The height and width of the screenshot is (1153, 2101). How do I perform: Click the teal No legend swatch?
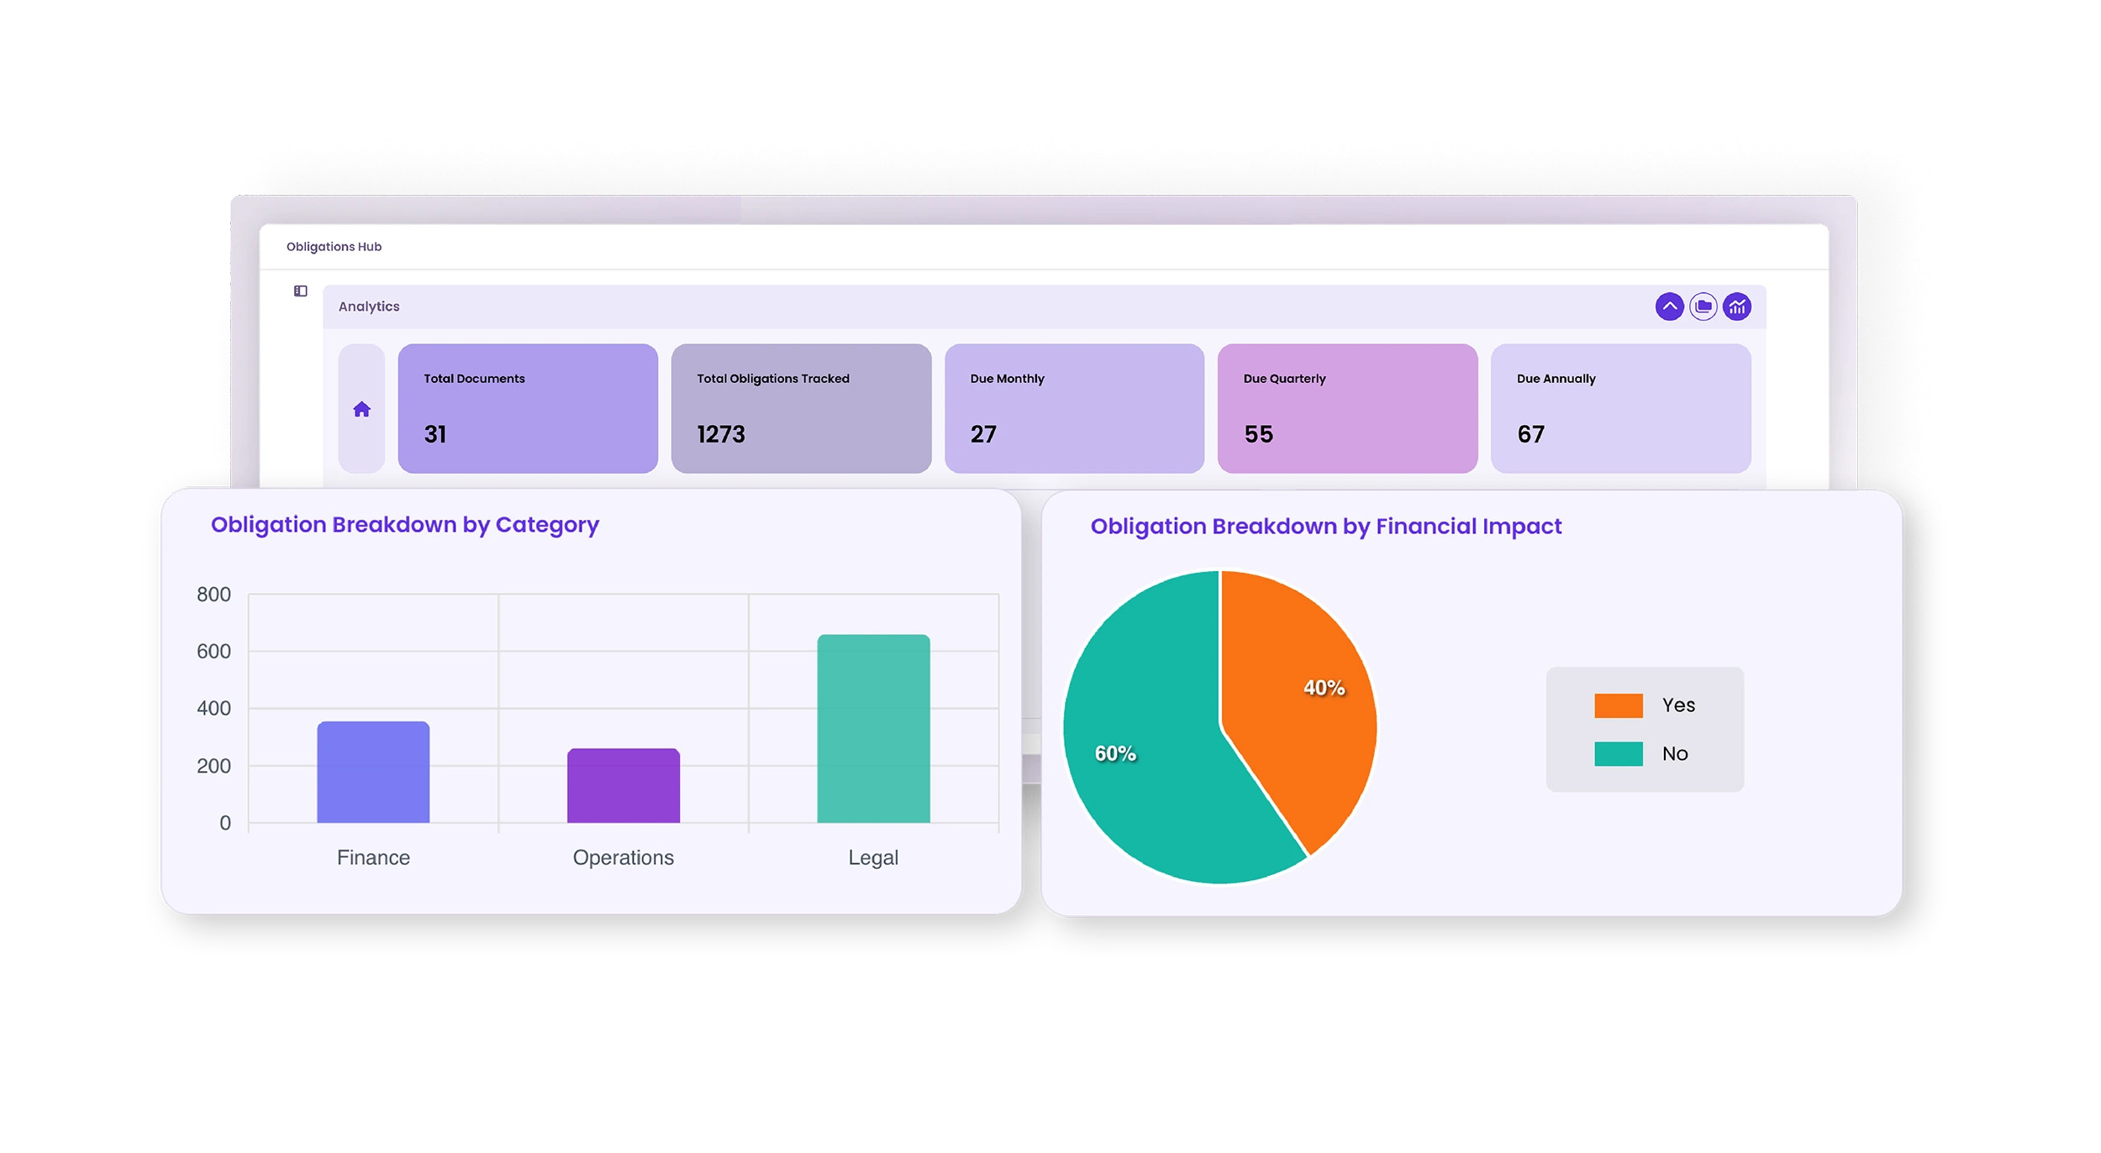tap(1618, 753)
